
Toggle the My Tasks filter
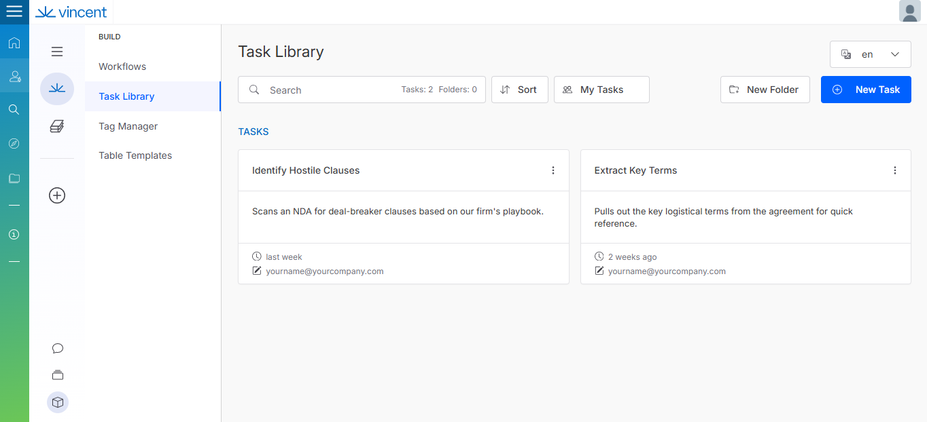coord(601,90)
